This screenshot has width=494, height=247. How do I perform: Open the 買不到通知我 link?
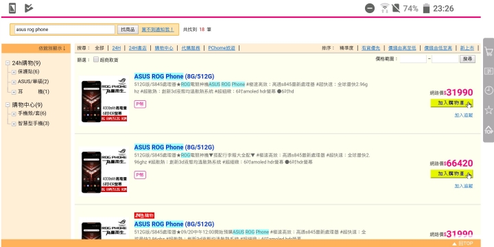[158, 30]
